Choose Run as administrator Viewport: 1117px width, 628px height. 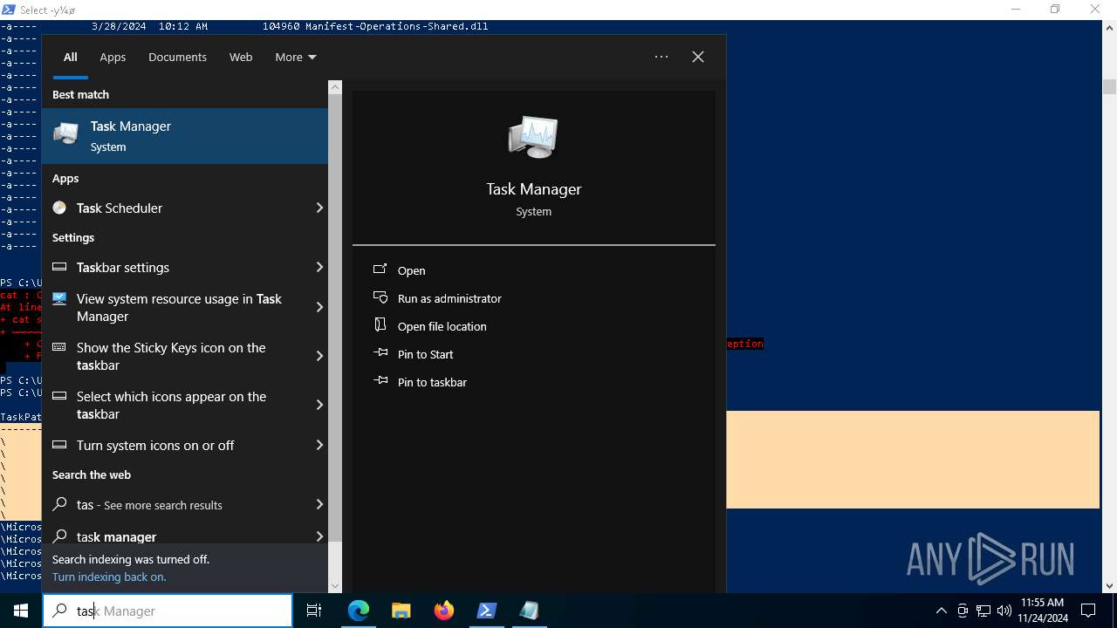pyautogui.click(x=449, y=298)
